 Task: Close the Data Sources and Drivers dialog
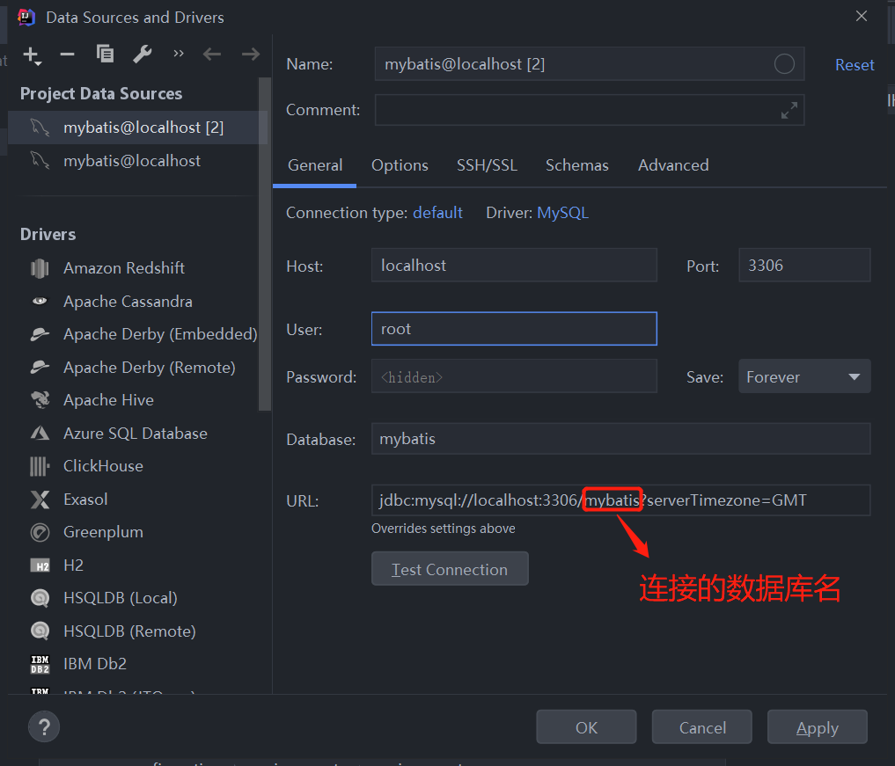862,16
